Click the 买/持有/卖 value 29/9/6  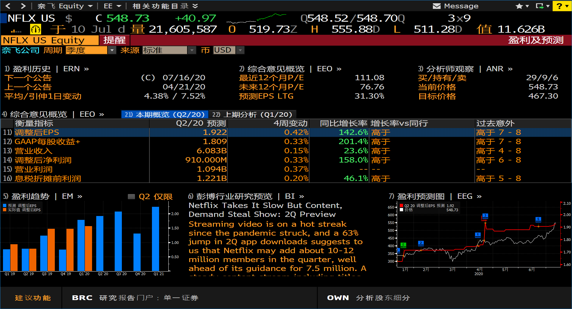tap(542, 78)
